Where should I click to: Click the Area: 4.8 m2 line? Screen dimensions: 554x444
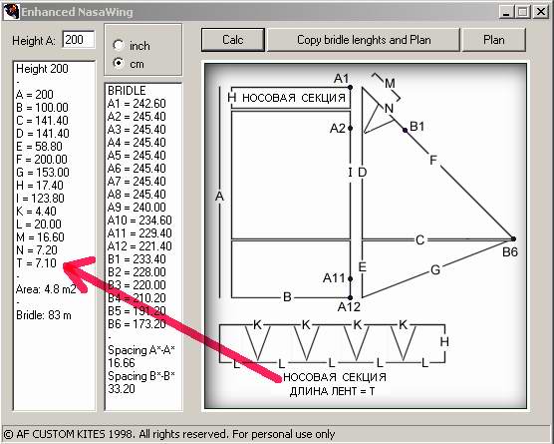(x=46, y=289)
